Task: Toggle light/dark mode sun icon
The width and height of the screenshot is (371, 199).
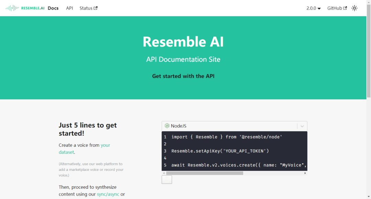Action: (355, 8)
